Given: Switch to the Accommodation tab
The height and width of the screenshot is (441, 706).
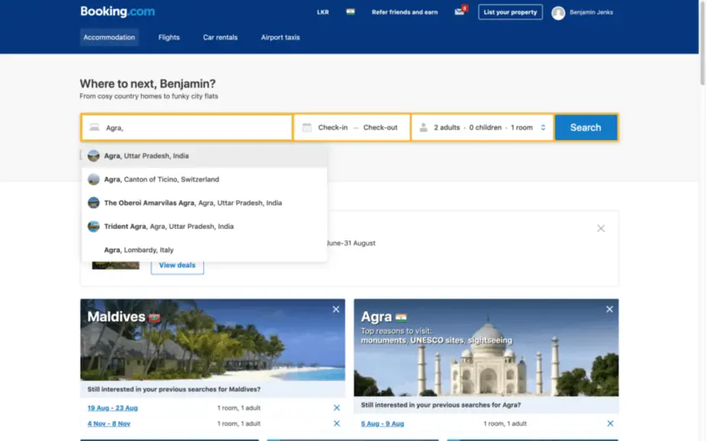Looking at the screenshot, I should (x=109, y=37).
